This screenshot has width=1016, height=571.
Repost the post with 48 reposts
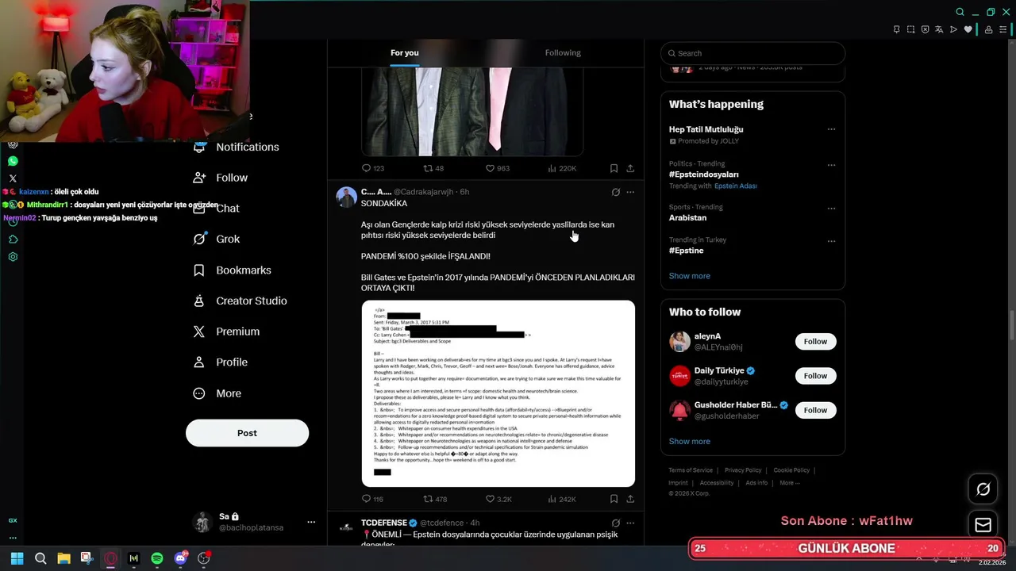(x=433, y=168)
